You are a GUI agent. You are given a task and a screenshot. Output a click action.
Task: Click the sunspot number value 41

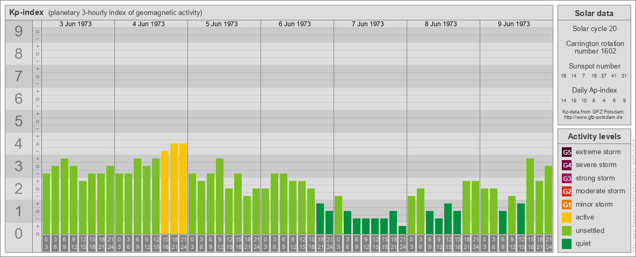click(615, 76)
